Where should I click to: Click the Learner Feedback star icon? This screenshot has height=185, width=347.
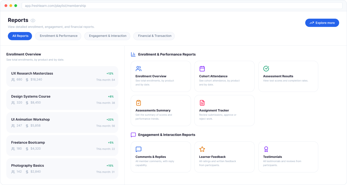pyautogui.click(x=202, y=149)
